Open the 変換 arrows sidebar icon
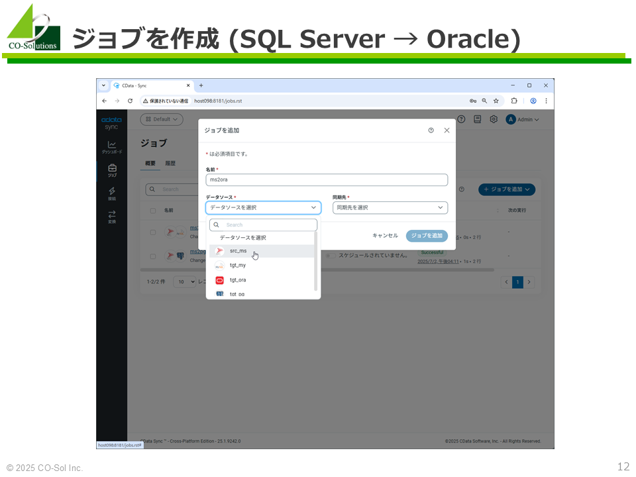 pyautogui.click(x=112, y=217)
